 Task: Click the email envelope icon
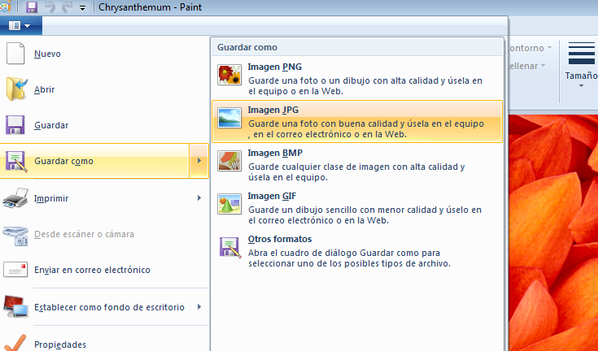(x=16, y=270)
